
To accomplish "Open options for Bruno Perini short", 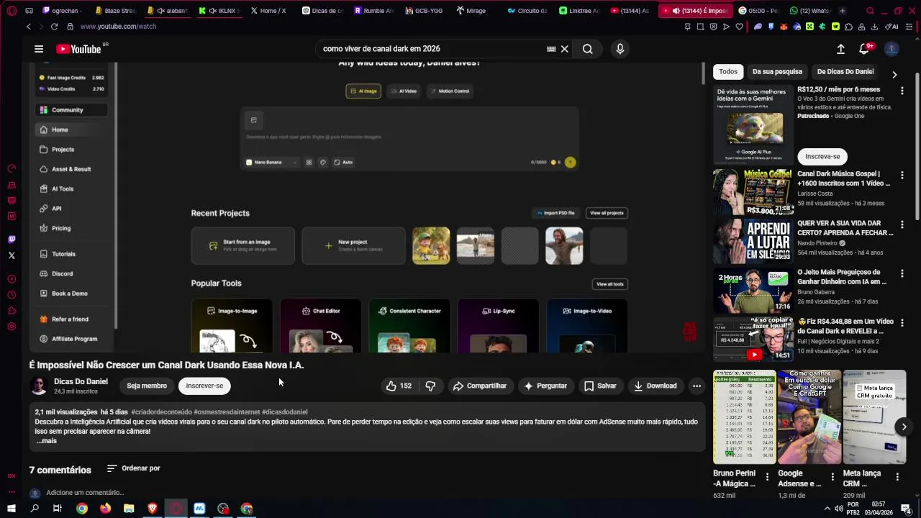I will tap(767, 477).
